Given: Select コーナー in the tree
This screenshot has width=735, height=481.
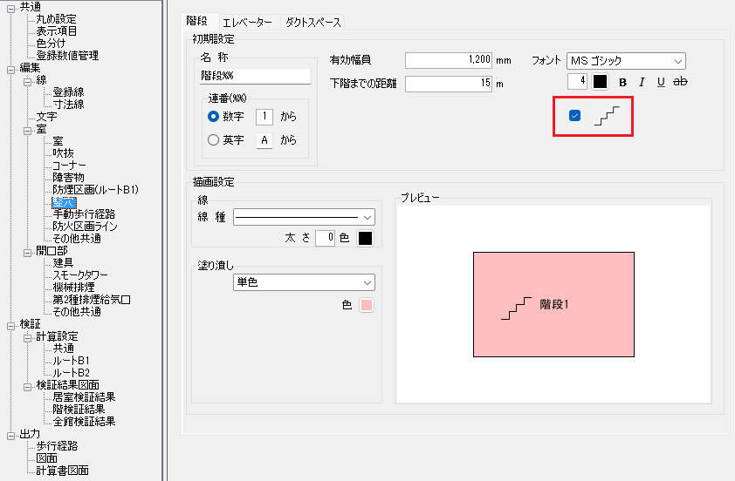Looking at the screenshot, I should [69, 166].
